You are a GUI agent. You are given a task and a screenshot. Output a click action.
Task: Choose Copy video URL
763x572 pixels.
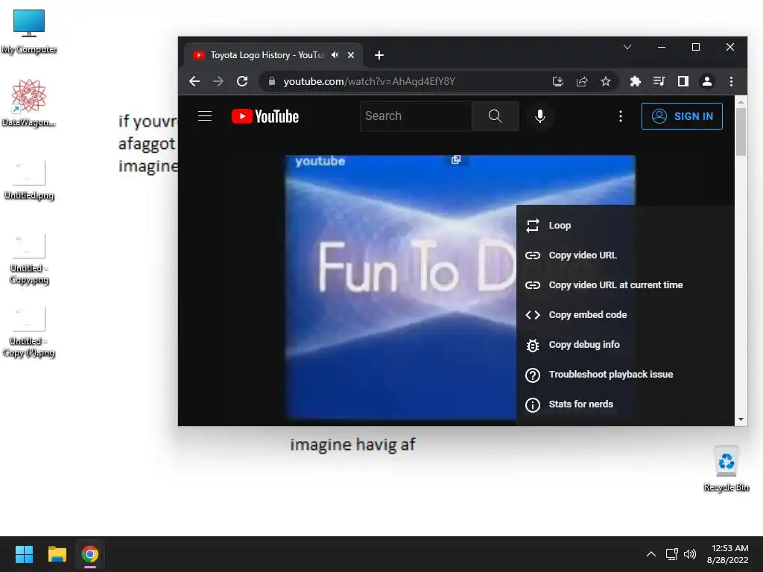(x=625, y=255)
